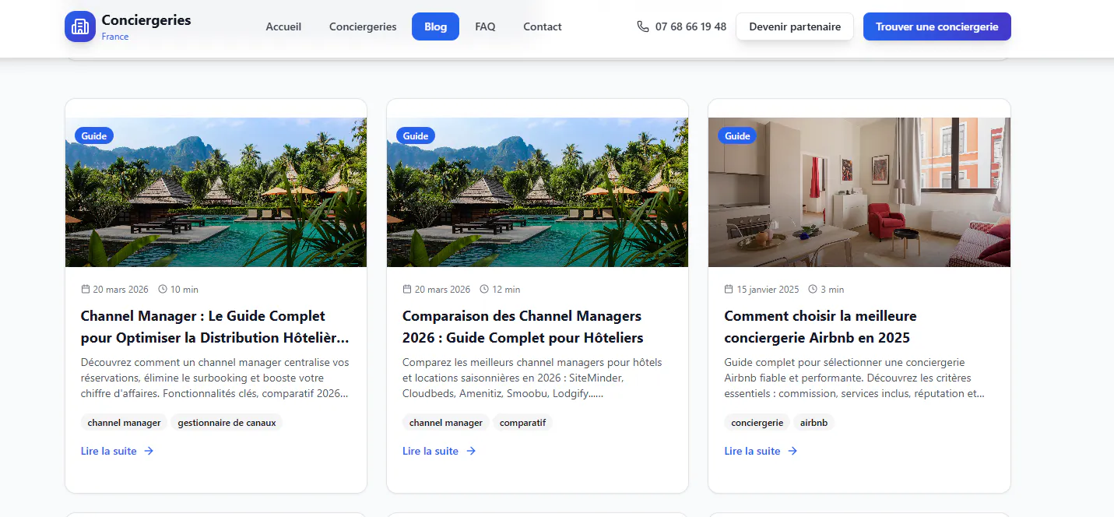Call the number 07 68 66 19 48
The width and height of the screenshot is (1114, 517).
point(691,26)
